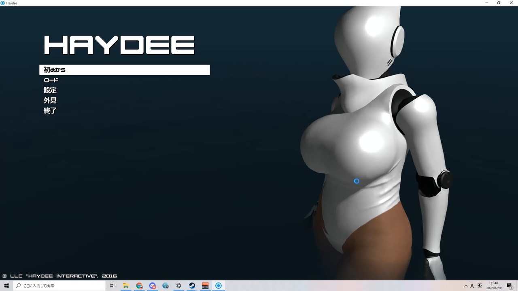Close the Haydee window
518x291 pixels.
(511, 3)
